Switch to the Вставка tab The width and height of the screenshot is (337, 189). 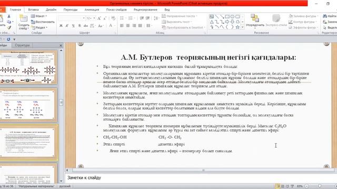33,9
